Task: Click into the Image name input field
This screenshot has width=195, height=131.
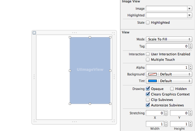Action: tap(167, 9)
